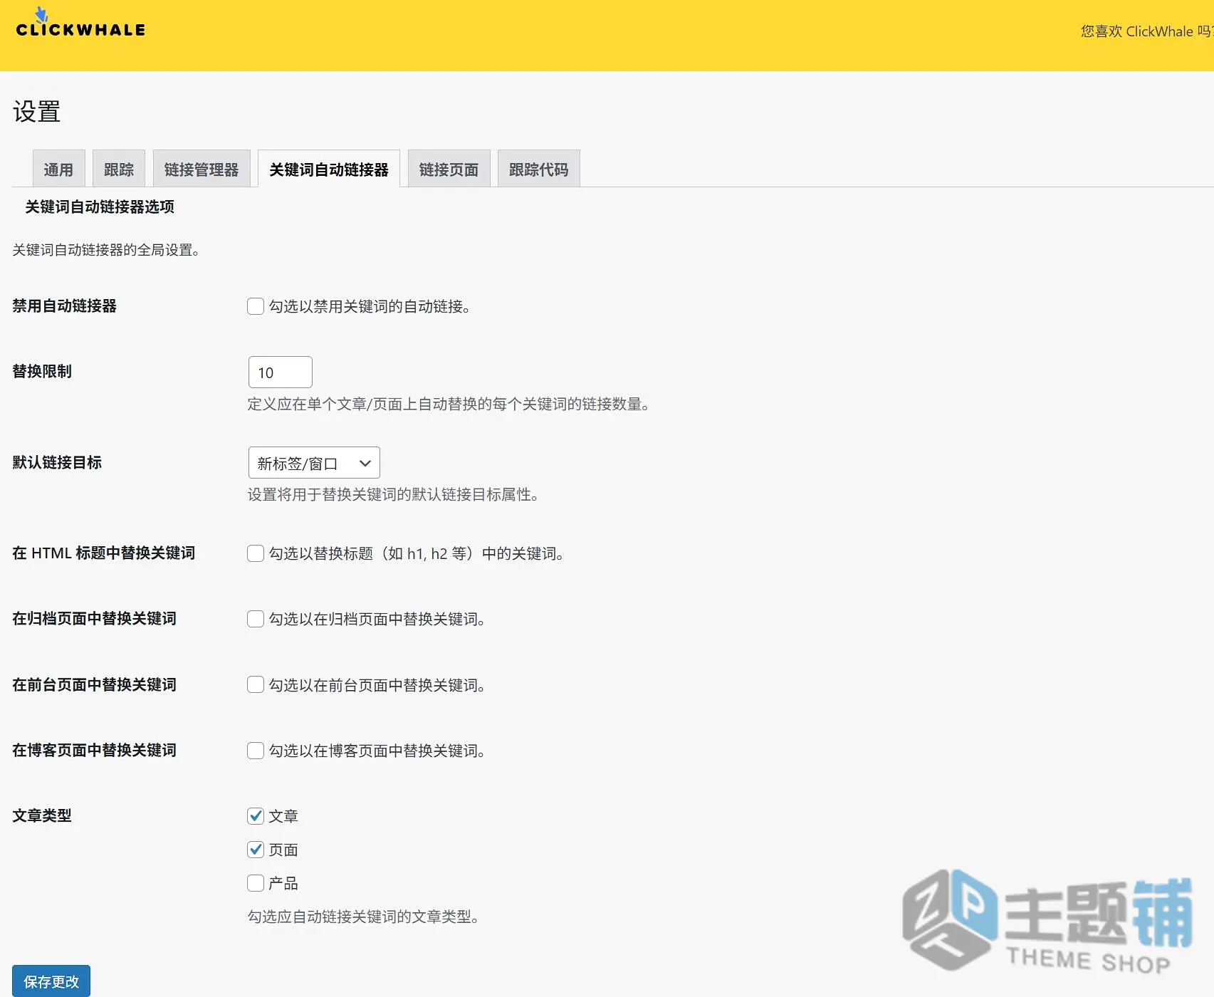Check the HTML 标题中替换关键词 option
This screenshot has height=997, width=1214.
click(x=256, y=553)
